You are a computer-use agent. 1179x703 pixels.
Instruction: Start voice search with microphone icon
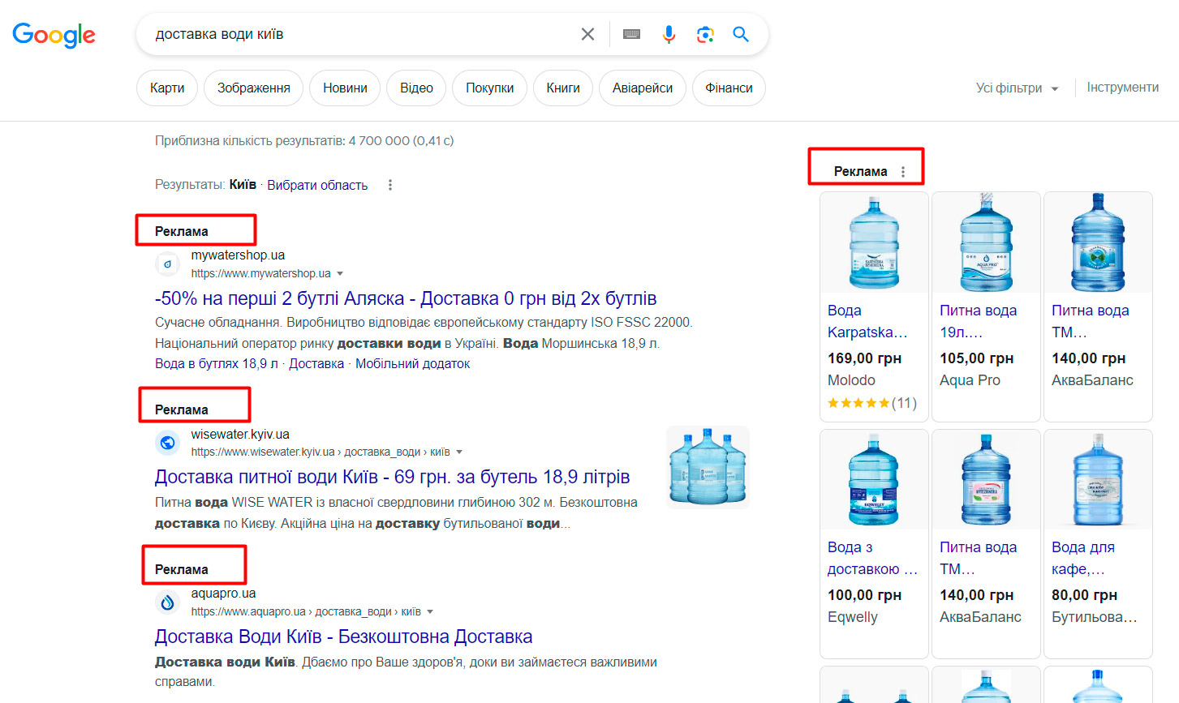coord(669,34)
